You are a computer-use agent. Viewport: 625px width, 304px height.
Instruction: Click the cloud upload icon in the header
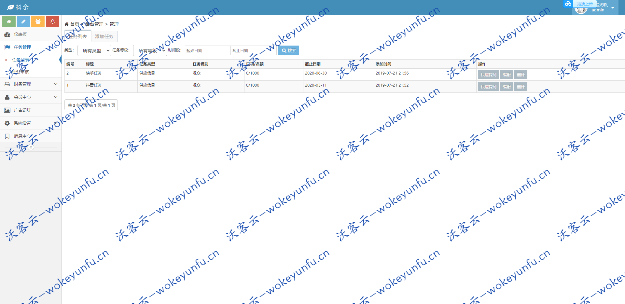pos(568,4)
